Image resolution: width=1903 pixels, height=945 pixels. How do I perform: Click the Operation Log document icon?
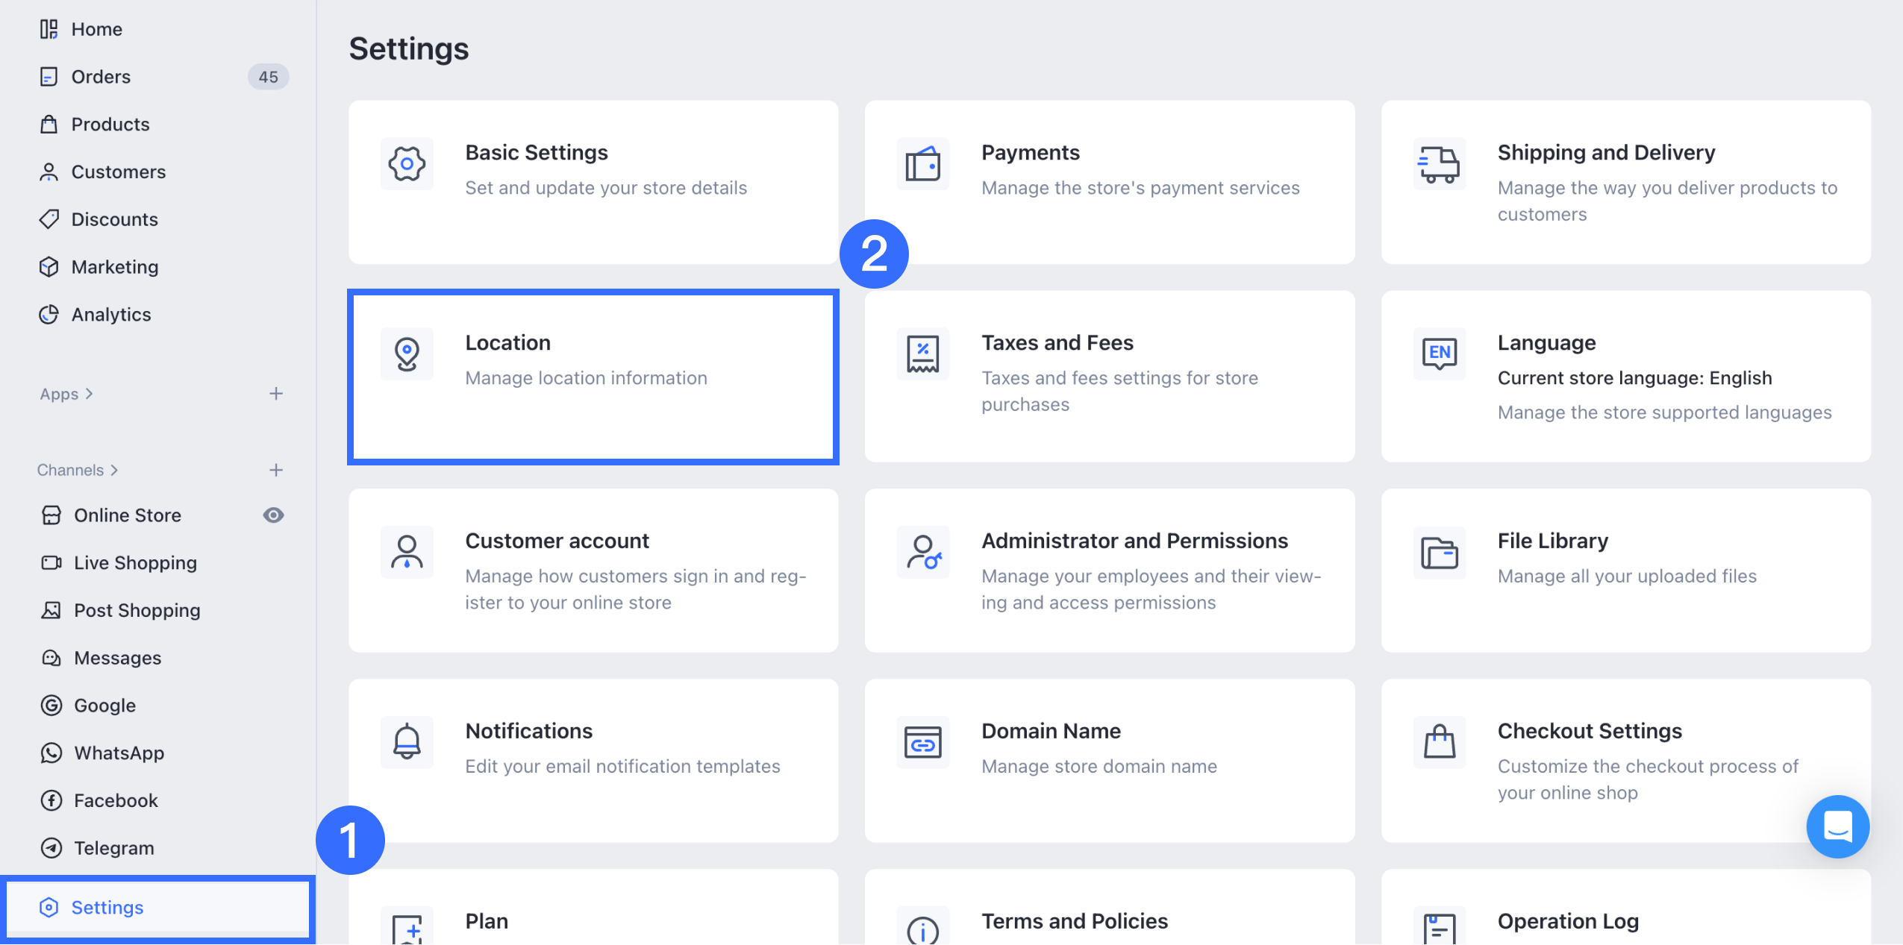[x=1440, y=926]
